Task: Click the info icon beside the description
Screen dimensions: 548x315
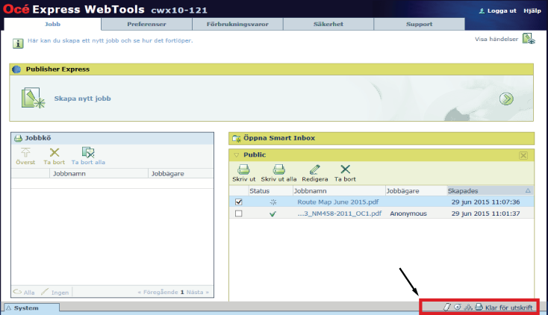Action: (x=18, y=43)
